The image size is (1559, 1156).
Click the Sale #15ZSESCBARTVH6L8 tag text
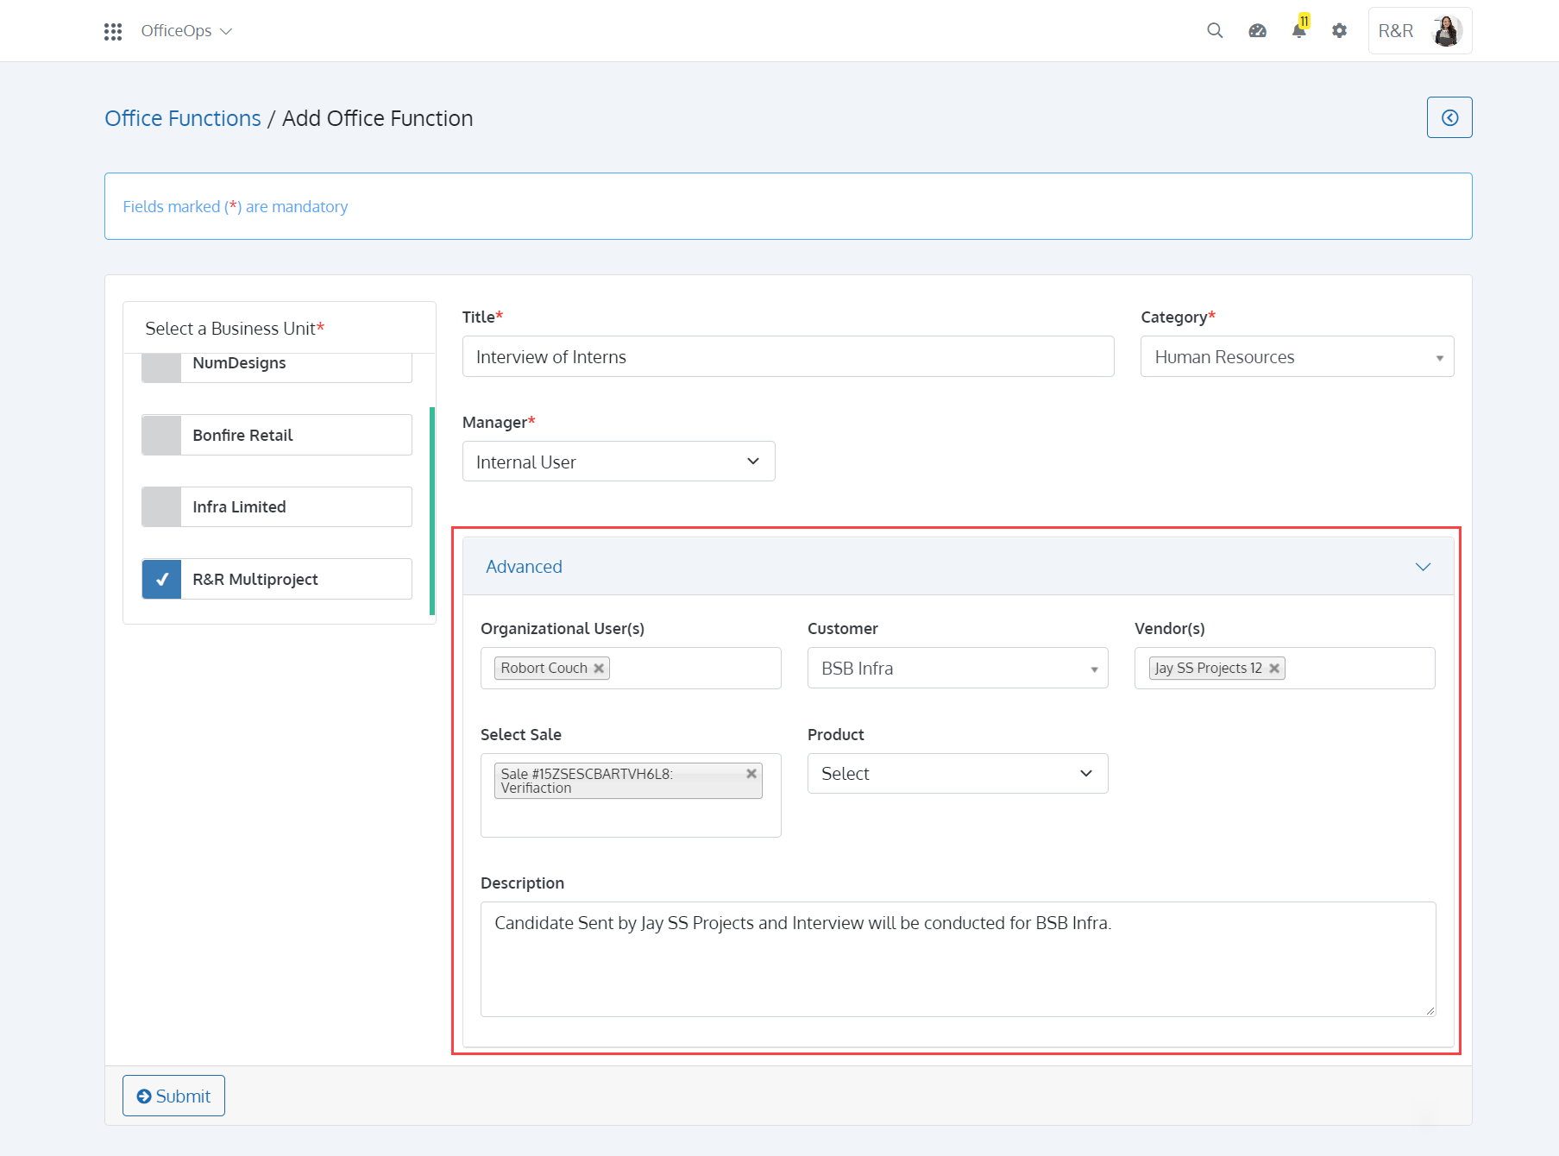coord(587,781)
